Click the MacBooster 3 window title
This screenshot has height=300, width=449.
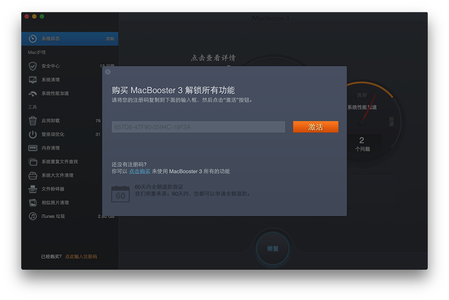(x=270, y=18)
